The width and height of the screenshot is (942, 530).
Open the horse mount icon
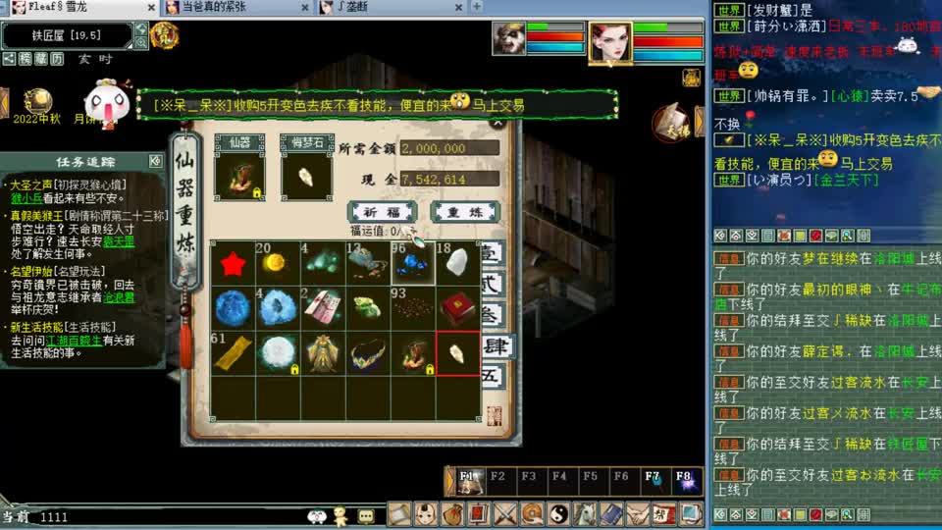585,513
